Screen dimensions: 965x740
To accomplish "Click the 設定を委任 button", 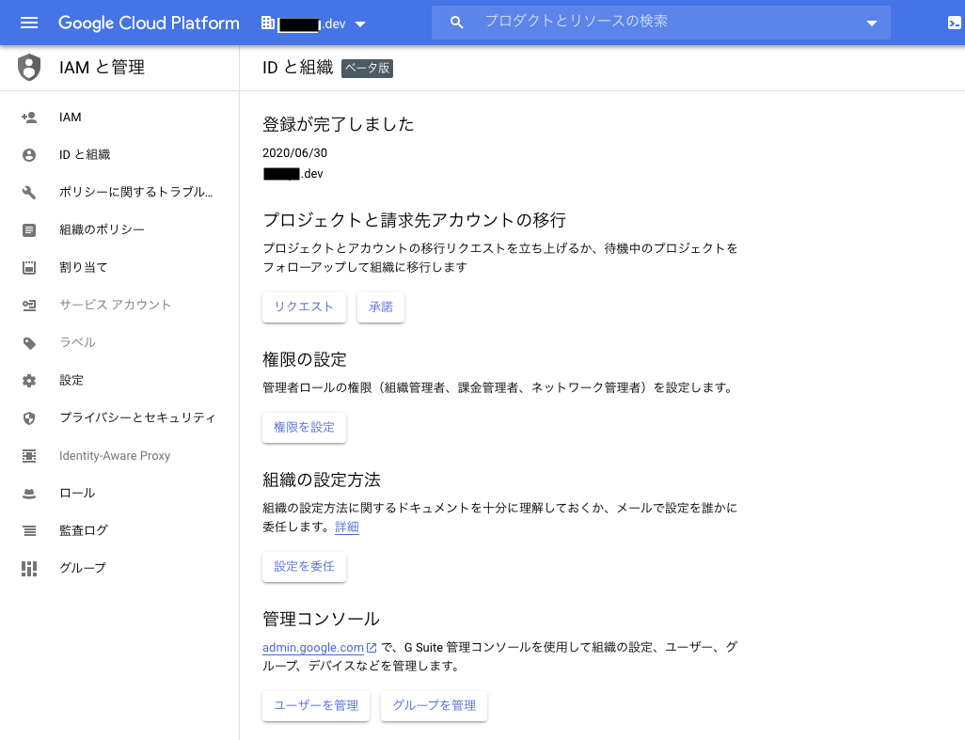I will 304,567.
